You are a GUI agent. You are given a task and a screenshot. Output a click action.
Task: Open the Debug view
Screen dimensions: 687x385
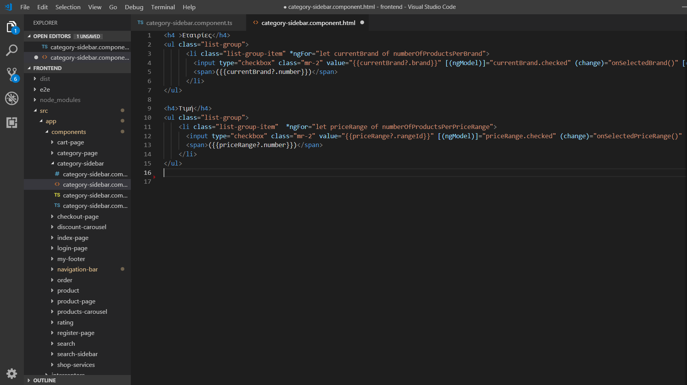point(12,99)
